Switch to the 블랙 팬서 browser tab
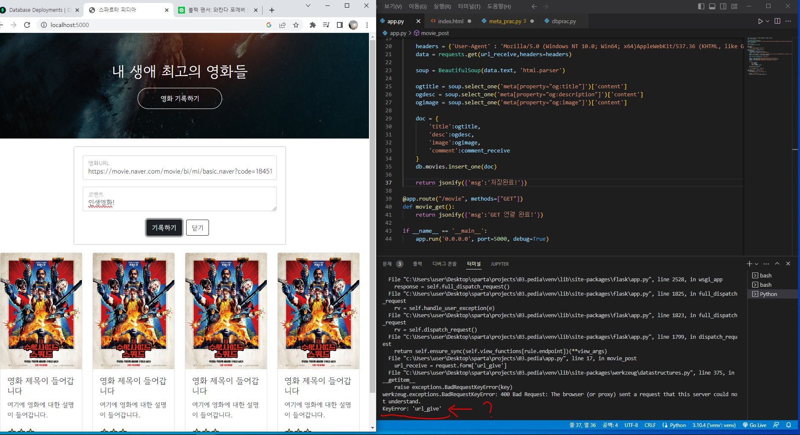800x435 pixels. 218,10
